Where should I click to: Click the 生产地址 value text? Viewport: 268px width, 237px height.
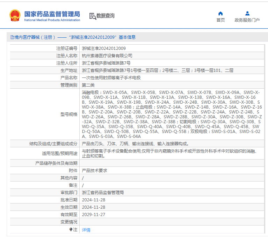(158, 71)
